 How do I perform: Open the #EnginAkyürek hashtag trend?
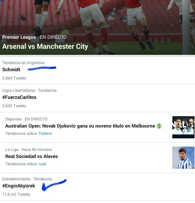(19, 186)
